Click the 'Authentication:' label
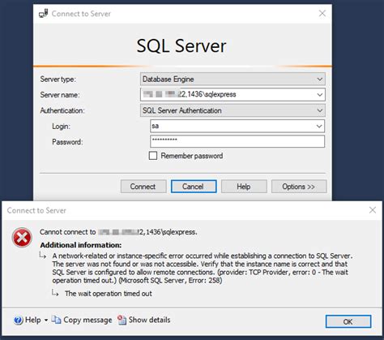The width and height of the screenshot is (384, 340). [x=62, y=110]
